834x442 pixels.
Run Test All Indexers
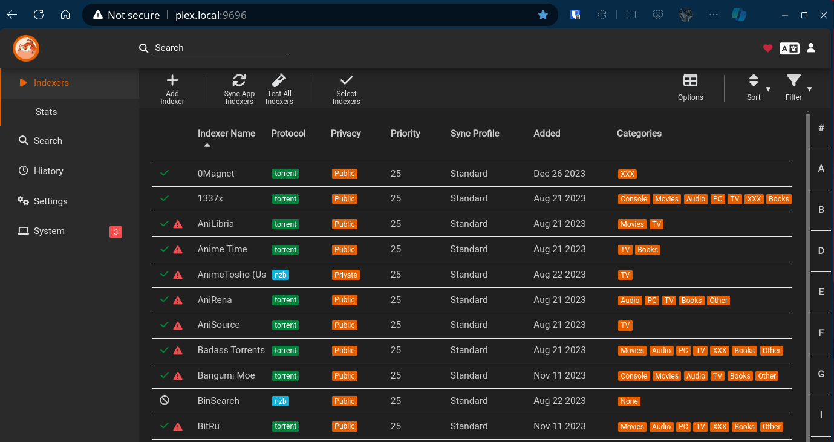(x=279, y=80)
